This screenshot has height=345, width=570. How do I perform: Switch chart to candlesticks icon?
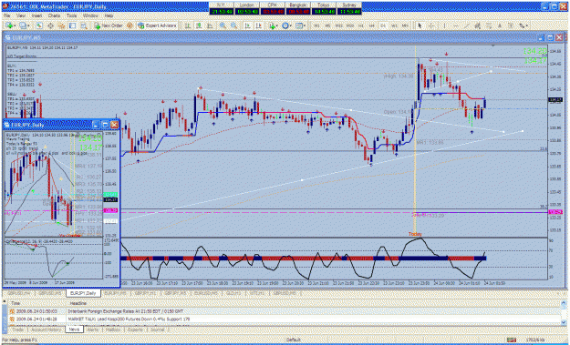click(x=199, y=25)
